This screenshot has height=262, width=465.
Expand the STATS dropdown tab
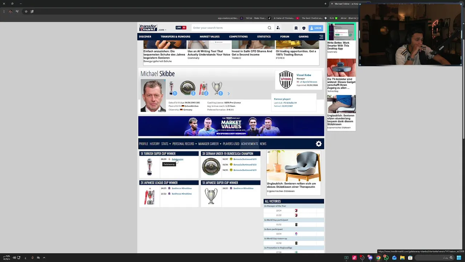[x=166, y=144]
